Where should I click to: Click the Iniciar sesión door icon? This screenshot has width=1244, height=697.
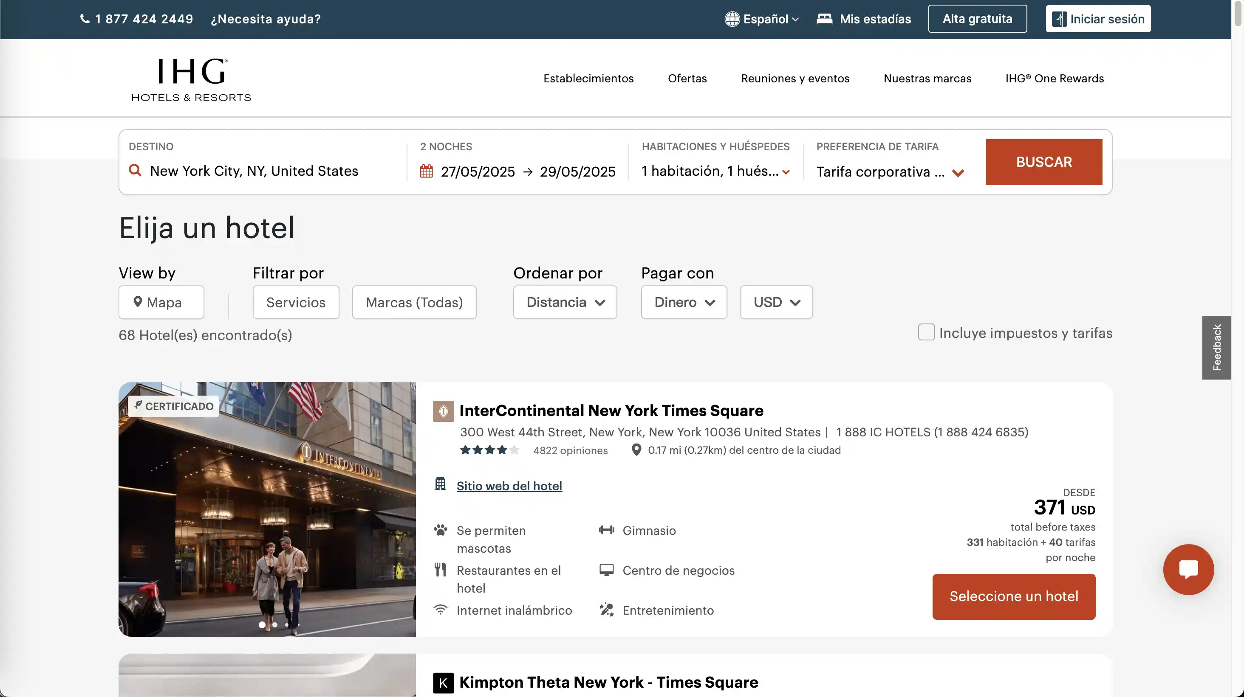(x=1059, y=19)
